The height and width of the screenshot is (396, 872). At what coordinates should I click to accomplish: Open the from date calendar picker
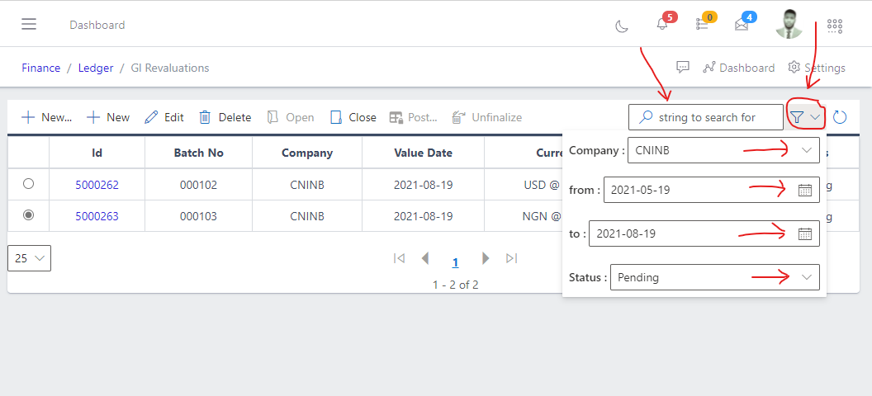click(x=805, y=190)
